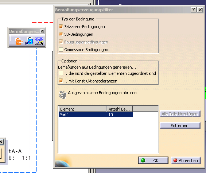Image resolution: width=206 pixels, height=173 pixels.
Task: Click the orange Generate Dimensions icon
Action: tap(19, 41)
